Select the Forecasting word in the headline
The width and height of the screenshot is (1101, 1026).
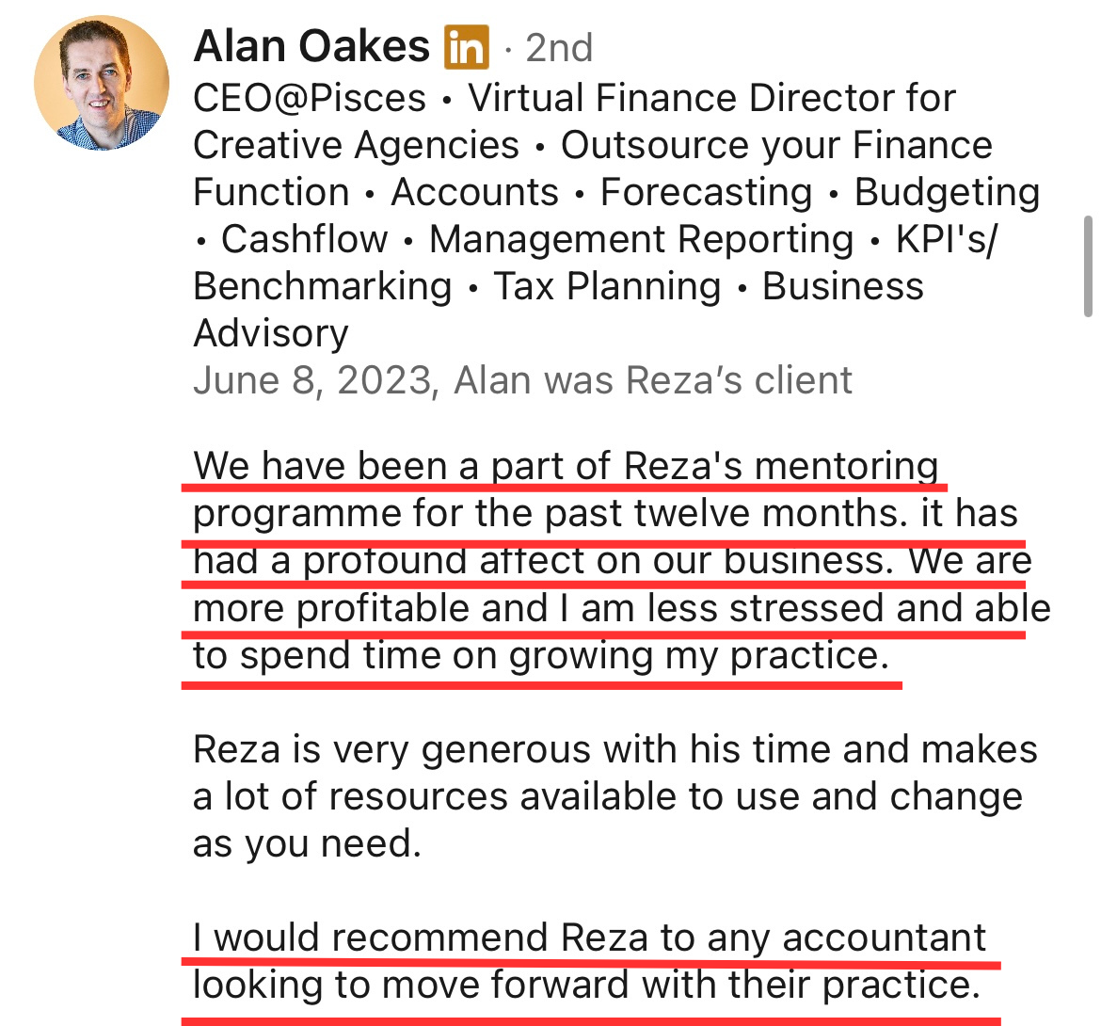coord(706,192)
